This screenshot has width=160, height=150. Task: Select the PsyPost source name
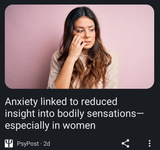[x=28, y=144]
